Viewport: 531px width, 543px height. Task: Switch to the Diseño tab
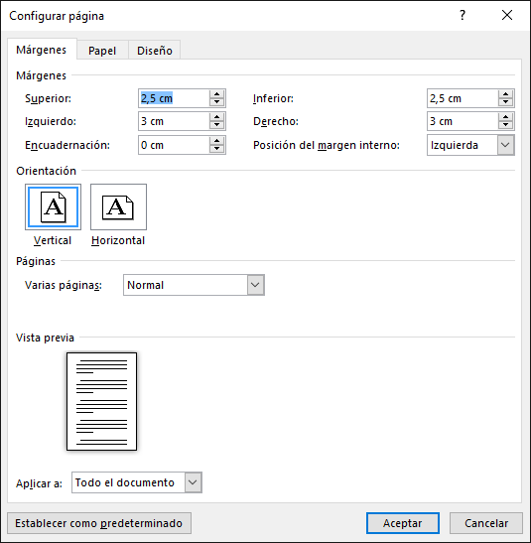coord(155,51)
